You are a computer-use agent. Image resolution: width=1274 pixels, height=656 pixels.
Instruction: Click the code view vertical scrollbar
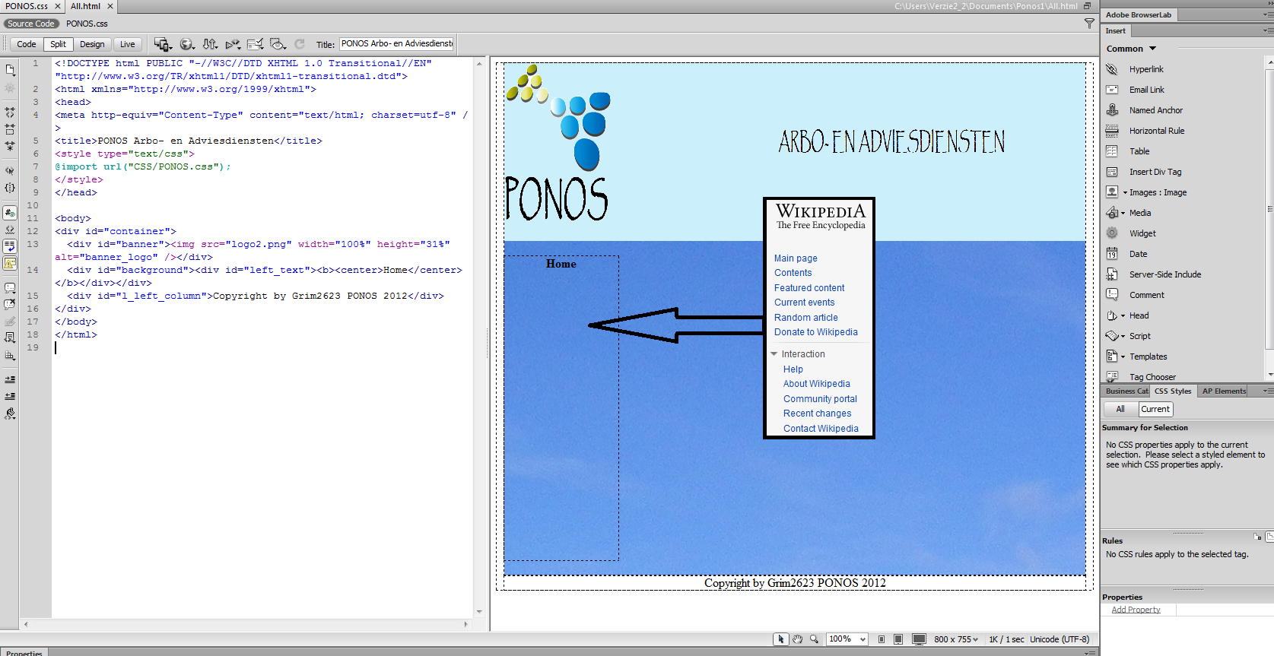coord(479,337)
